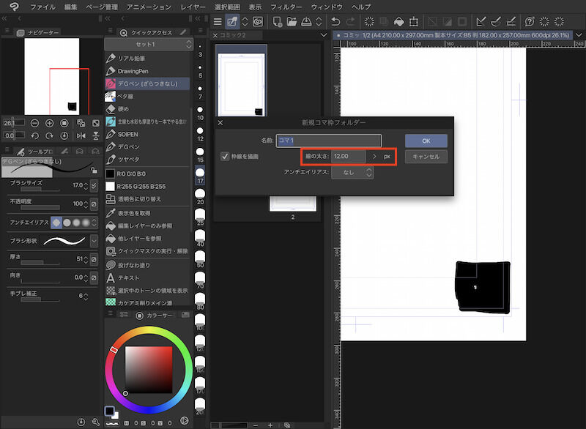Click クイックマスクの実行・解除 item
586x429 pixels.
[x=147, y=251]
